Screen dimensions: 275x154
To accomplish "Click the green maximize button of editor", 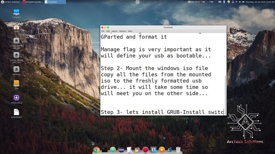I will click(108, 27).
